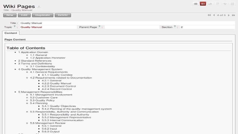The height and width of the screenshot is (134, 238).
Task: Go to the next record
Action: pos(229,15)
